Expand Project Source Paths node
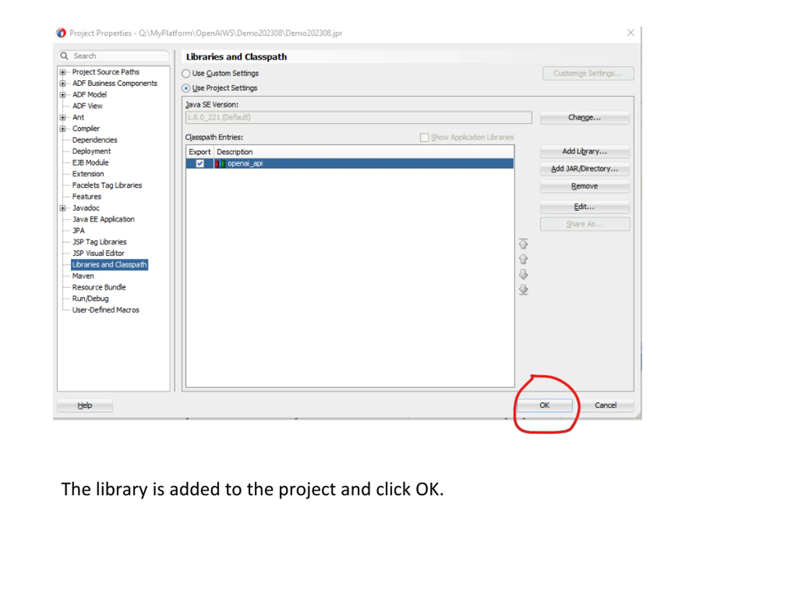The height and width of the screenshot is (599, 798). 63,72
